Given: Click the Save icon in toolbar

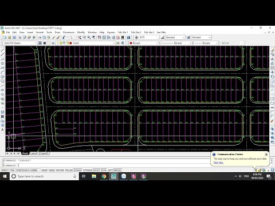Looking at the screenshot, I should (x=14, y=38).
